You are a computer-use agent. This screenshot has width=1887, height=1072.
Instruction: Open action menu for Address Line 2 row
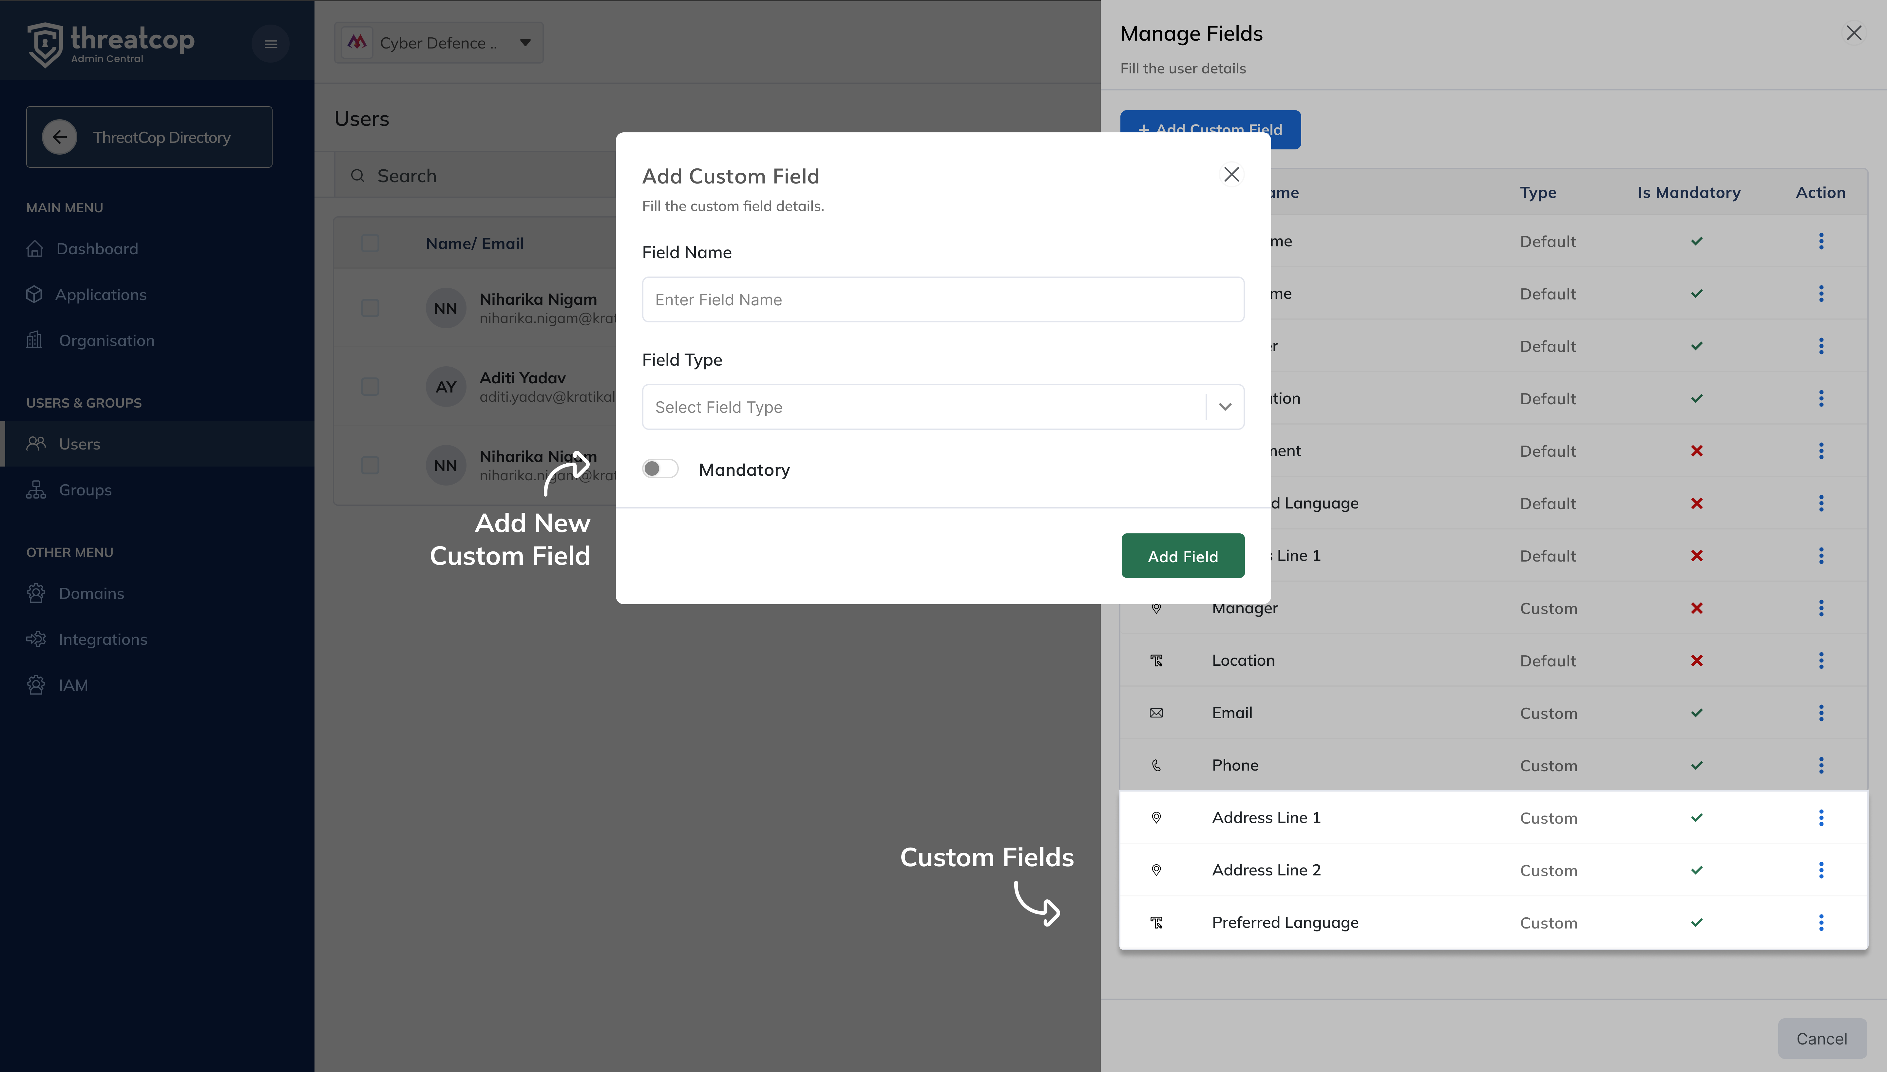(x=1821, y=870)
